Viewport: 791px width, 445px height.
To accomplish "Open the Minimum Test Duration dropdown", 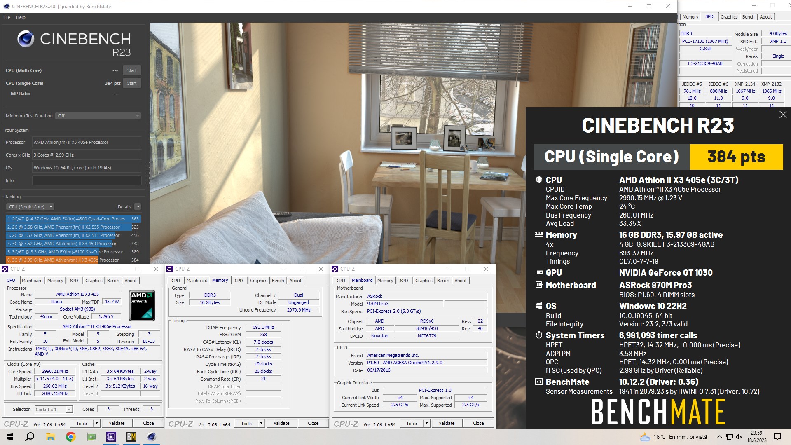I will coord(98,116).
